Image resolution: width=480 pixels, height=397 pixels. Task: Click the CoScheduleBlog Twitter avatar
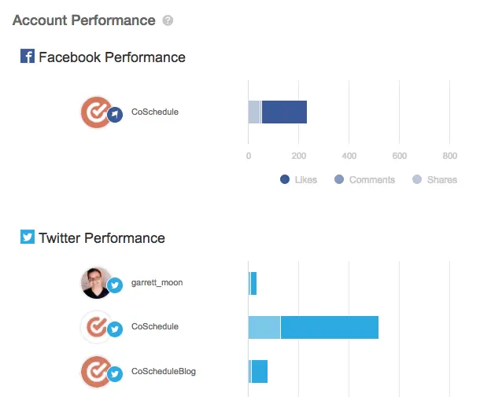[x=96, y=372]
